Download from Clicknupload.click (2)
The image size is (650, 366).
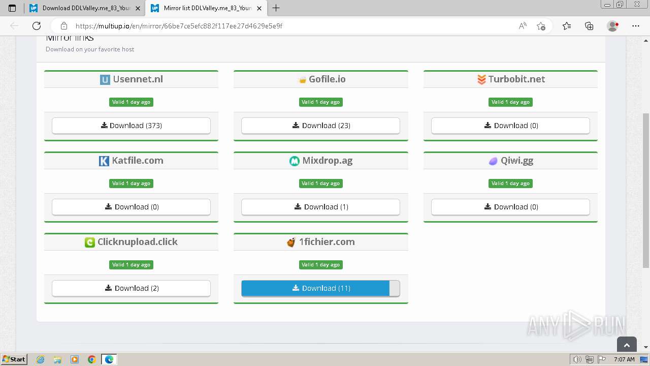[131, 288]
